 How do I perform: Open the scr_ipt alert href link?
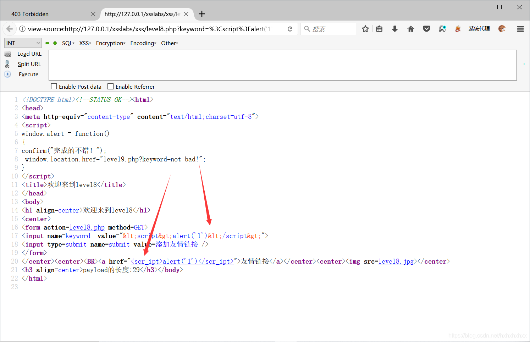tap(182, 261)
